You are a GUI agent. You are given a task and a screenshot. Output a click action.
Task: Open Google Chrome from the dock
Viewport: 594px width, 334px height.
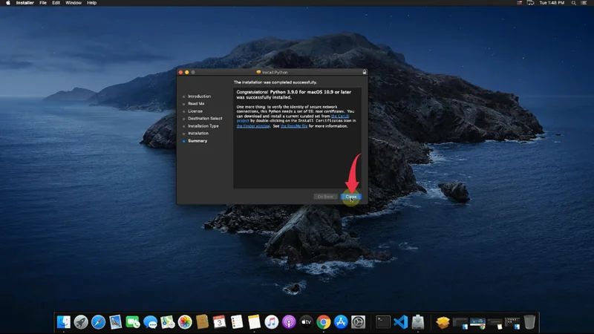coord(323,322)
